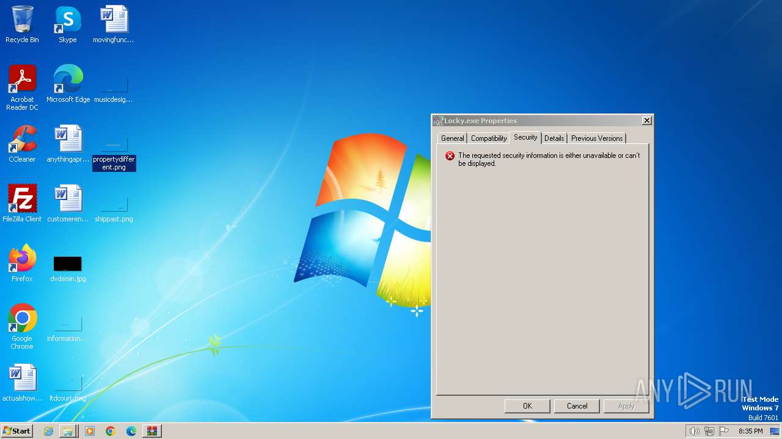The image size is (782, 439).
Task: Launch Skype from the desktop
Action: click(x=68, y=24)
